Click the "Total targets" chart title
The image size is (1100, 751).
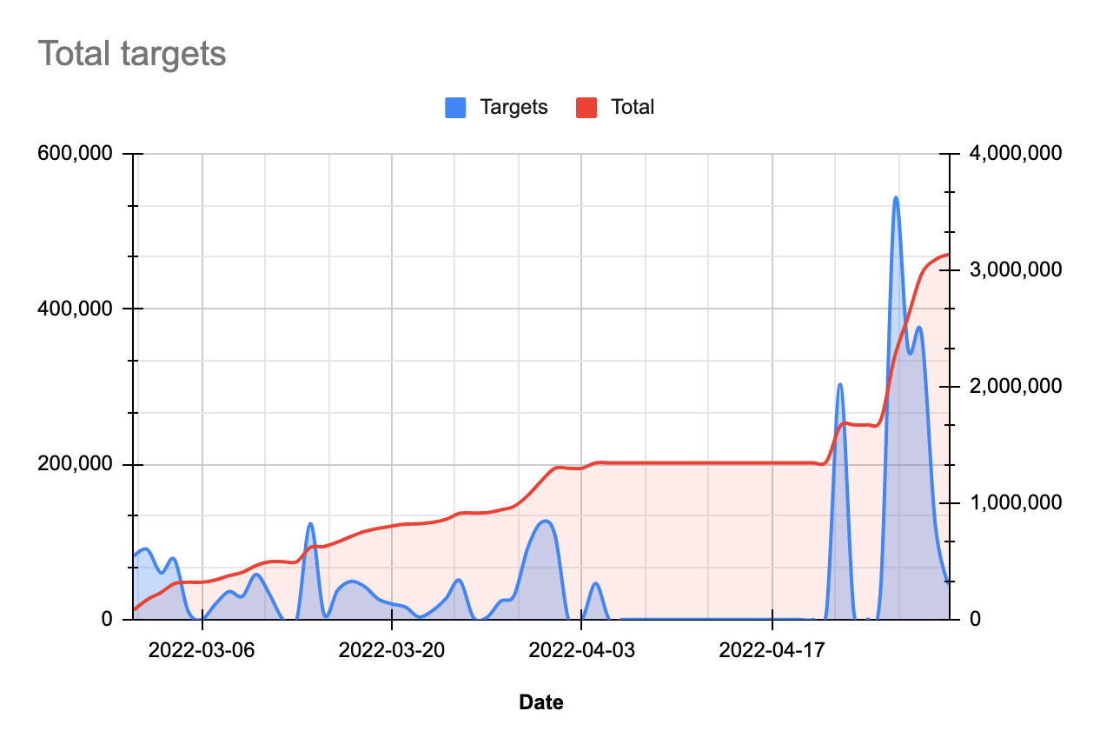132,54
